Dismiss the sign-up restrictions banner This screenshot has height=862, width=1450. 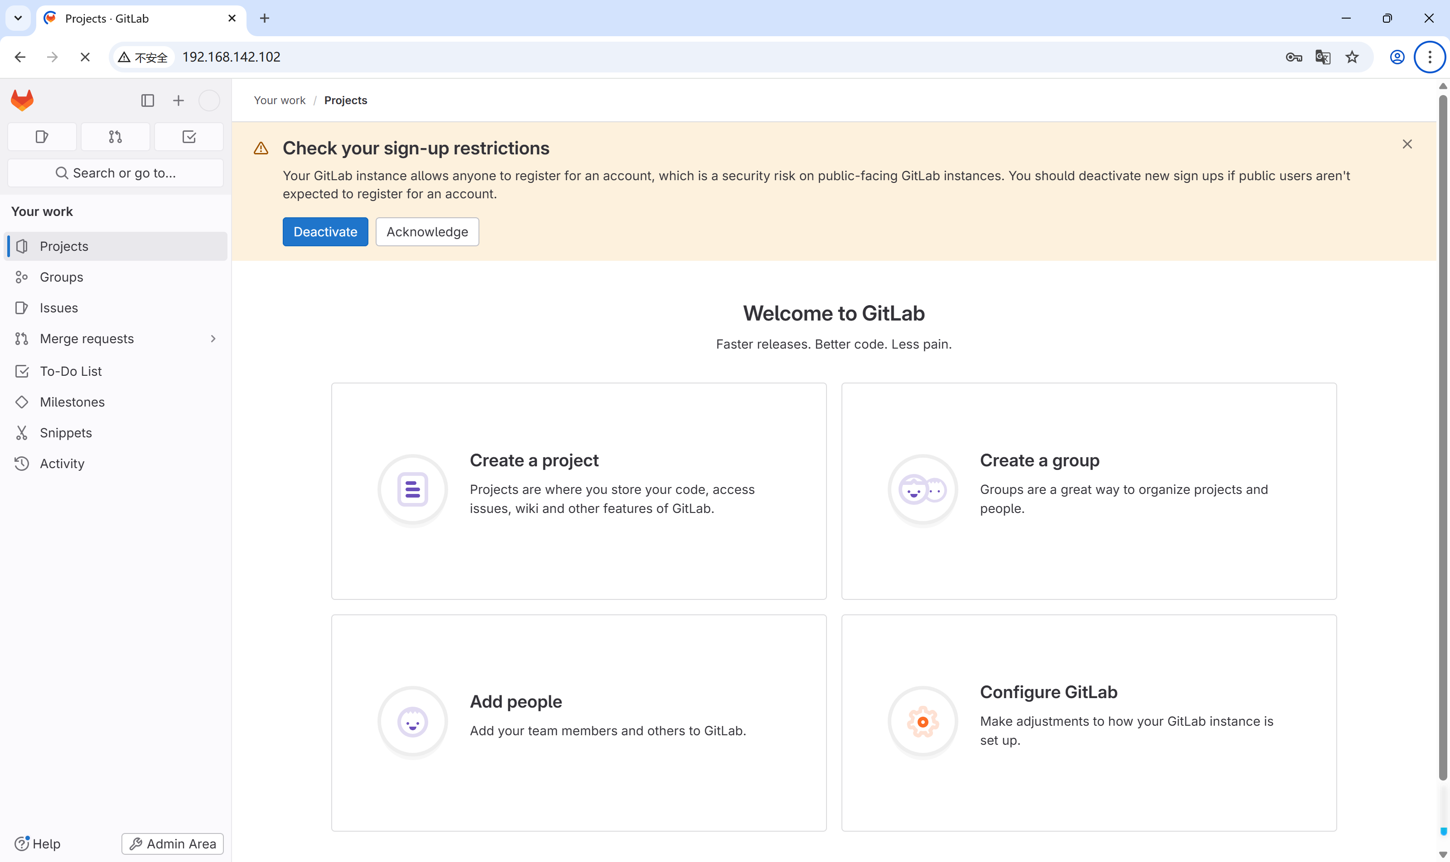click(x=1407, y=144)
